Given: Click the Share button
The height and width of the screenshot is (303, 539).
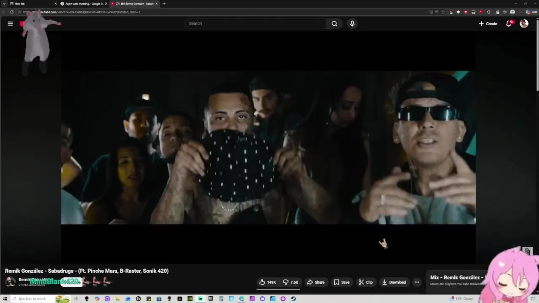Looking at the screenshot, I should tap(316, 282).
